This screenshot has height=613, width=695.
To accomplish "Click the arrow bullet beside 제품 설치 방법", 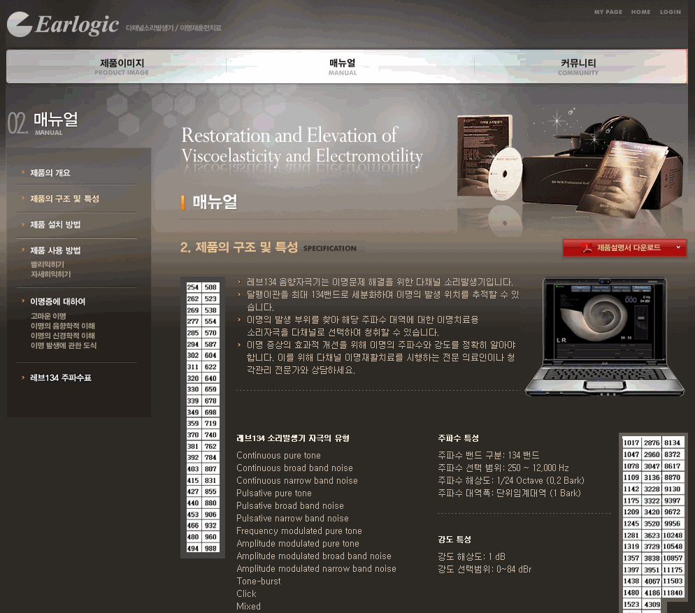I will click(23, 224).
